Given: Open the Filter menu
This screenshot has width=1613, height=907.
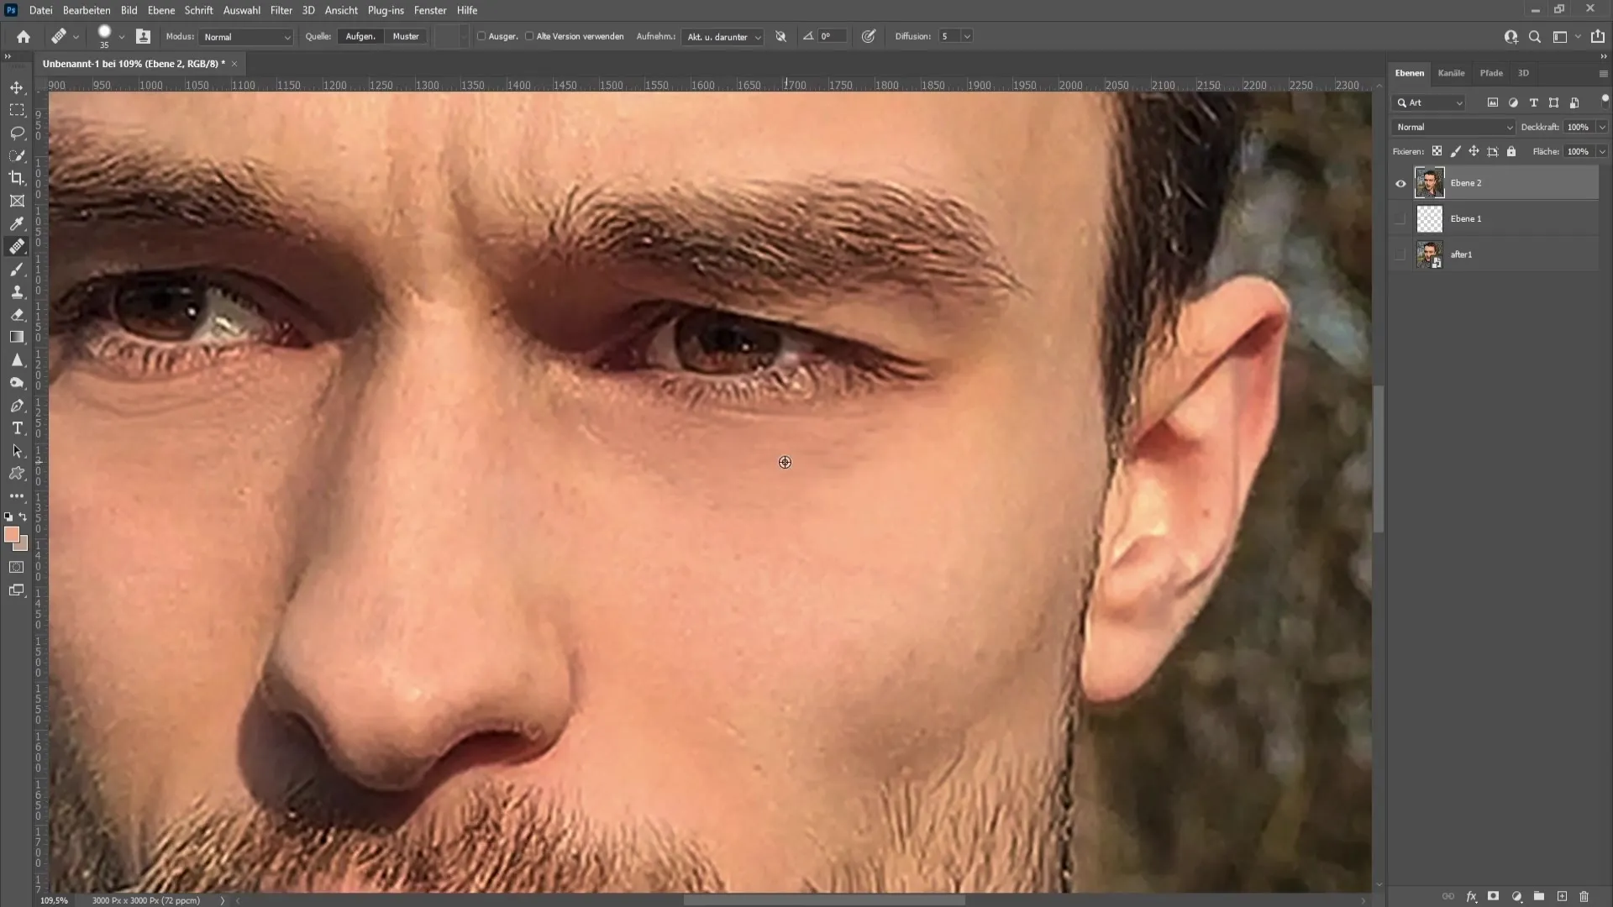Looking at the screenshot, I should pyautogui.click(x=281, y=10).
